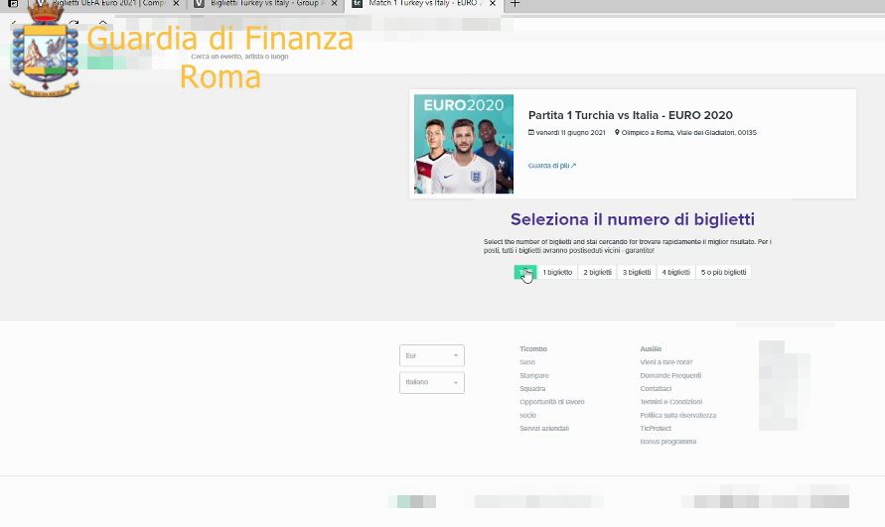The image size is (885, 527).
Task: Expand the Italiano language dropdown
Action: [x=432, y=382]
